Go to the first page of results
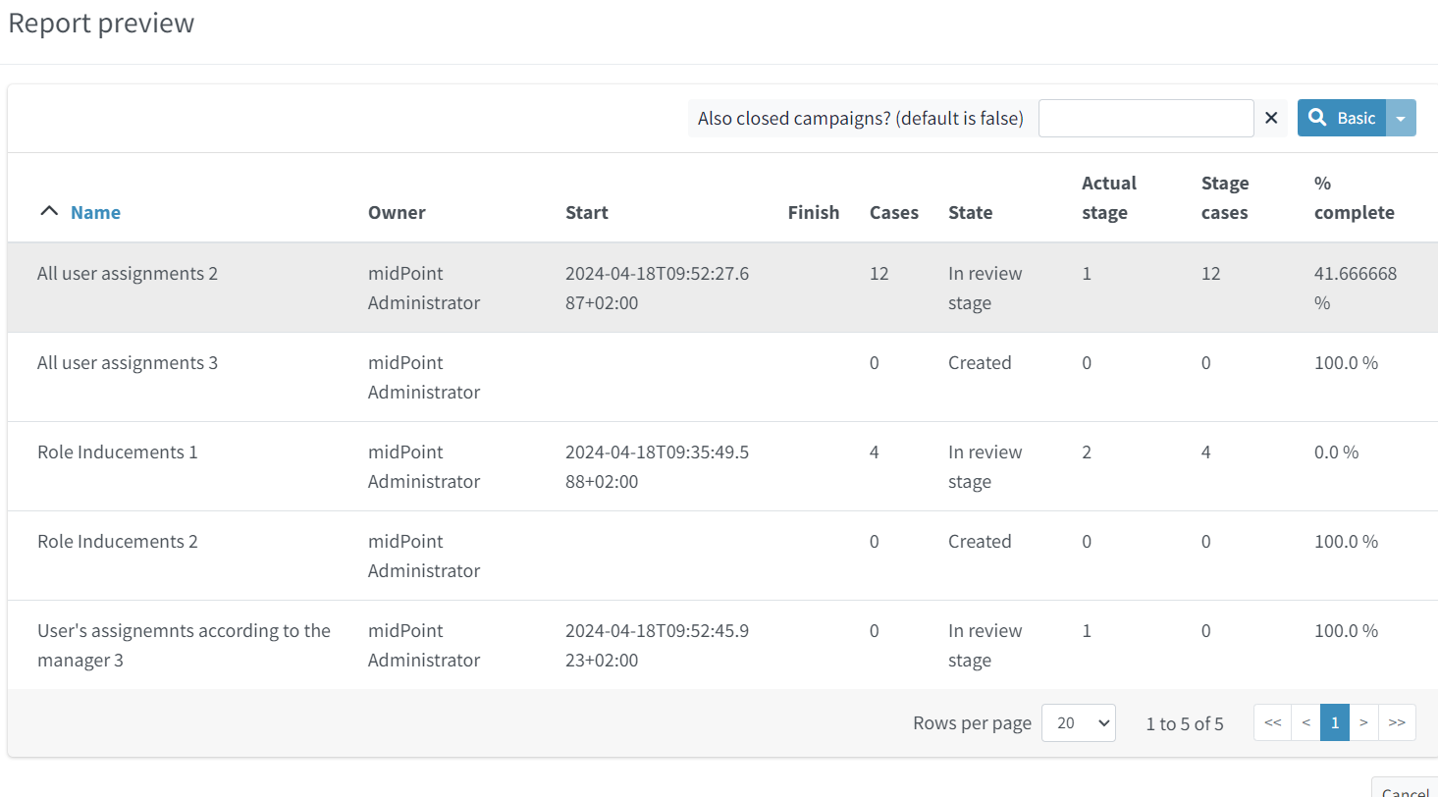Image resolution: width=1438 pixels, height=797 pixels. (1272, 722)
